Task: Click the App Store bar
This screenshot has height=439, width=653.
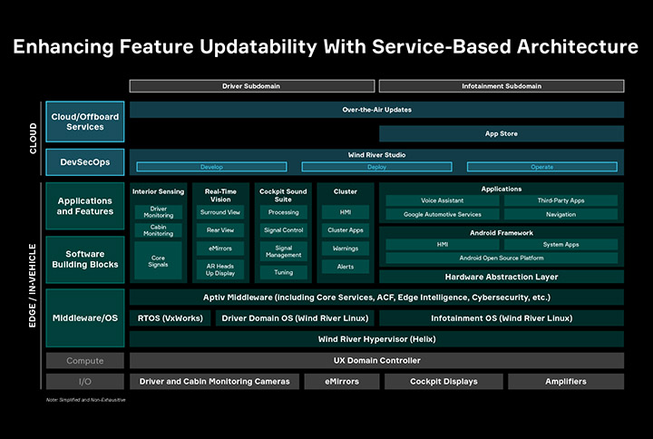Action: pos(502,133)
